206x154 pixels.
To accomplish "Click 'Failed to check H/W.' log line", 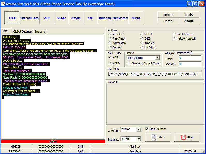I will click(x=16, y=88).
